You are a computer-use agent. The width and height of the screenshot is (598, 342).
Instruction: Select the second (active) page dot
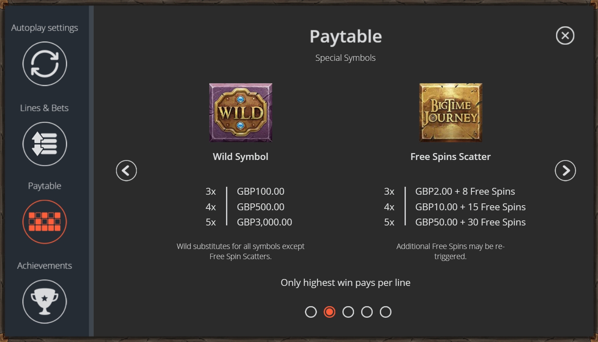pos(330,312)
